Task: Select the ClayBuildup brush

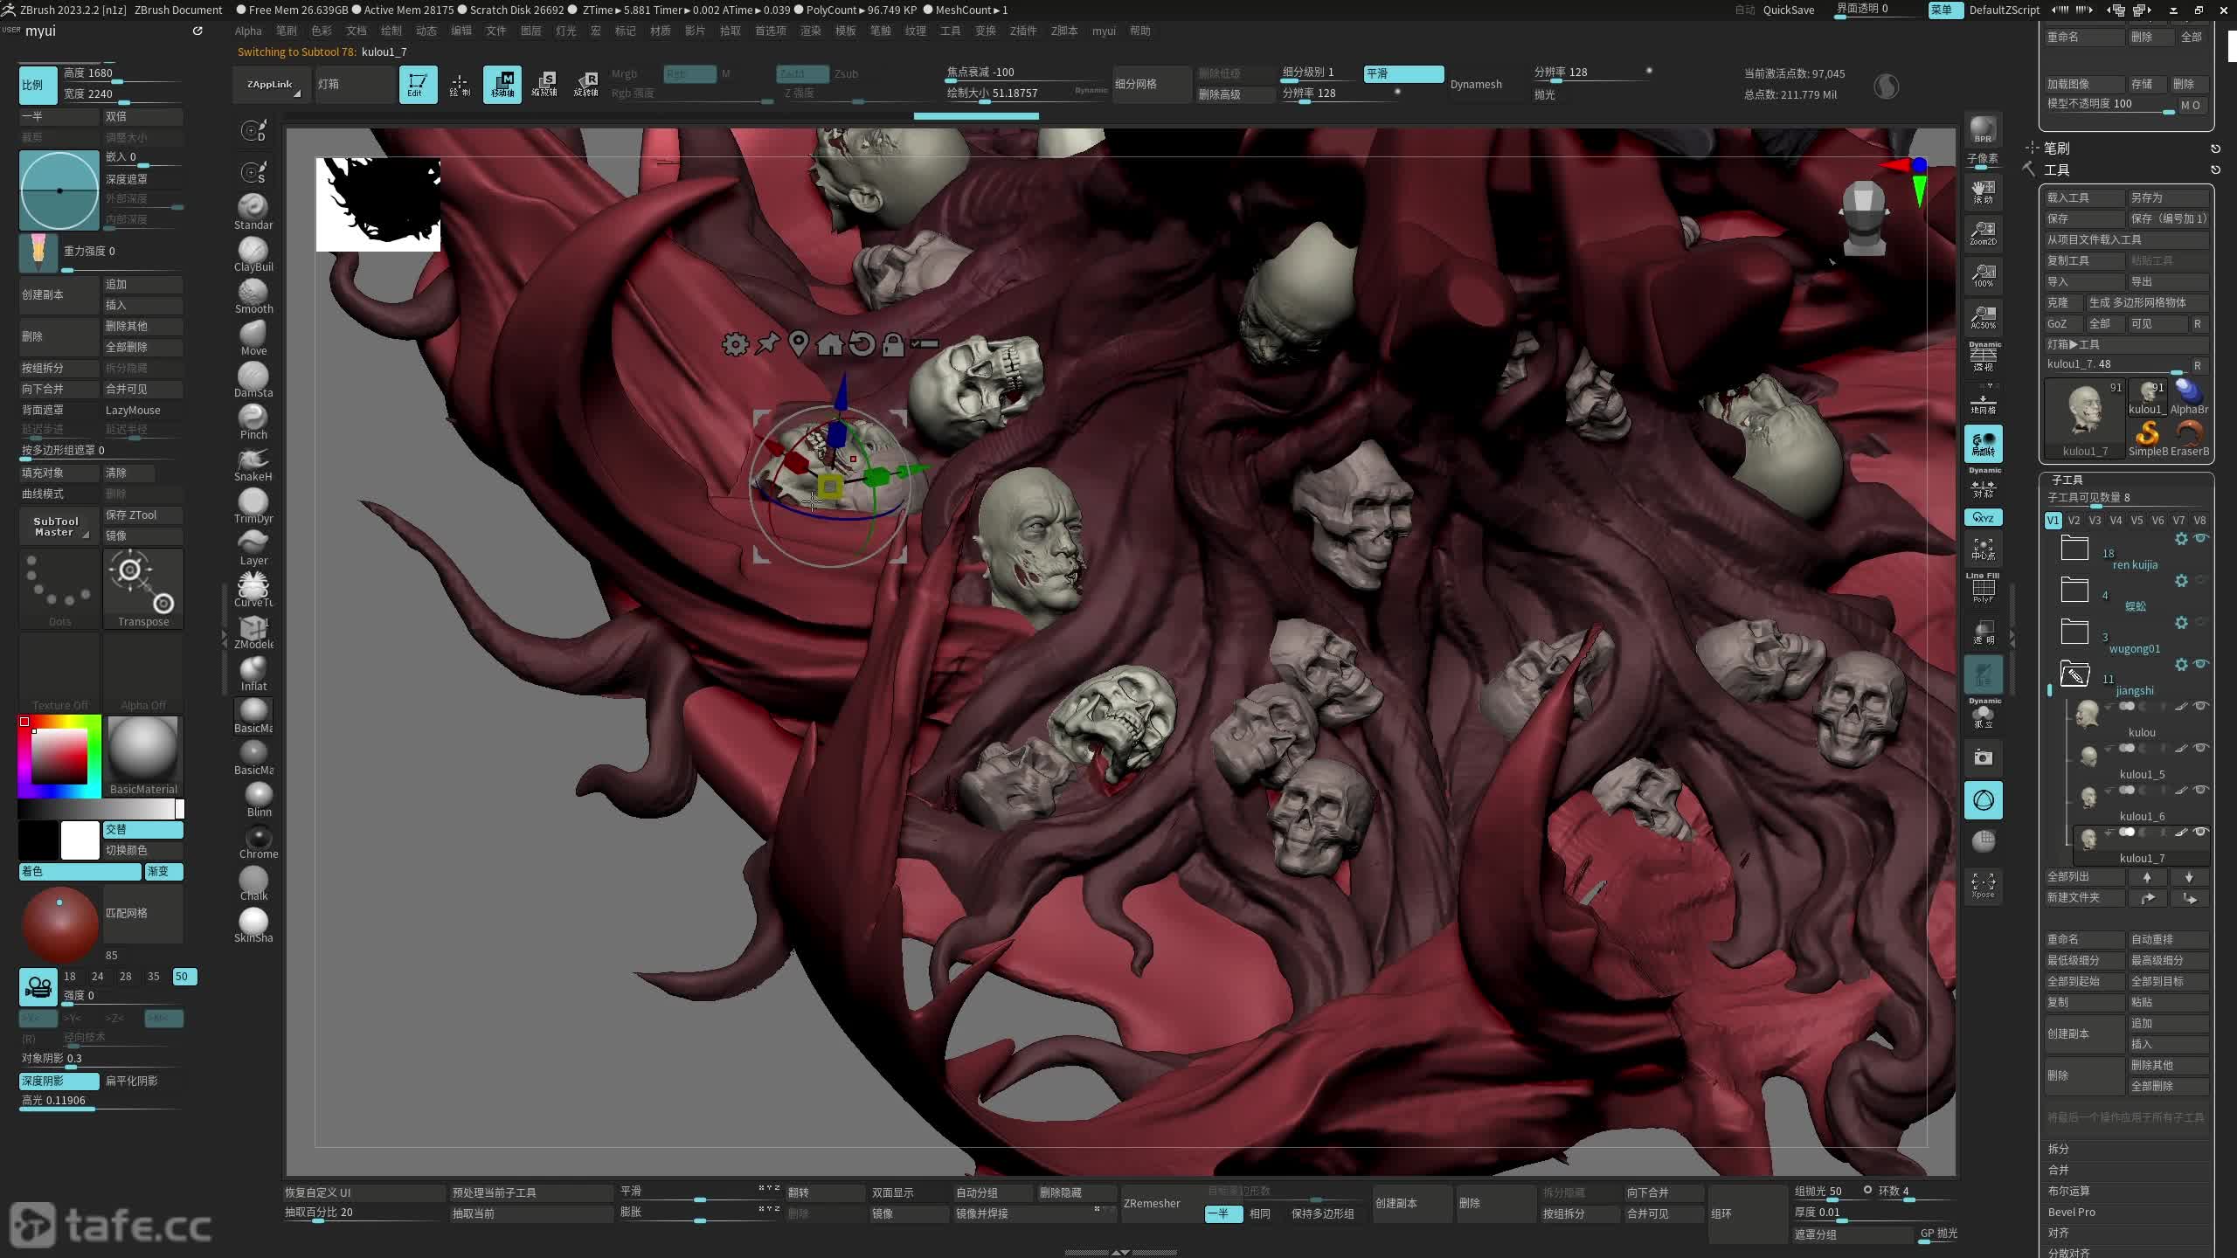Action: (x=253, y=251)
